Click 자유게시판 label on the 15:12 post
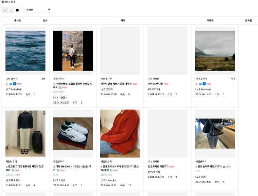 [x=153, y=79]
